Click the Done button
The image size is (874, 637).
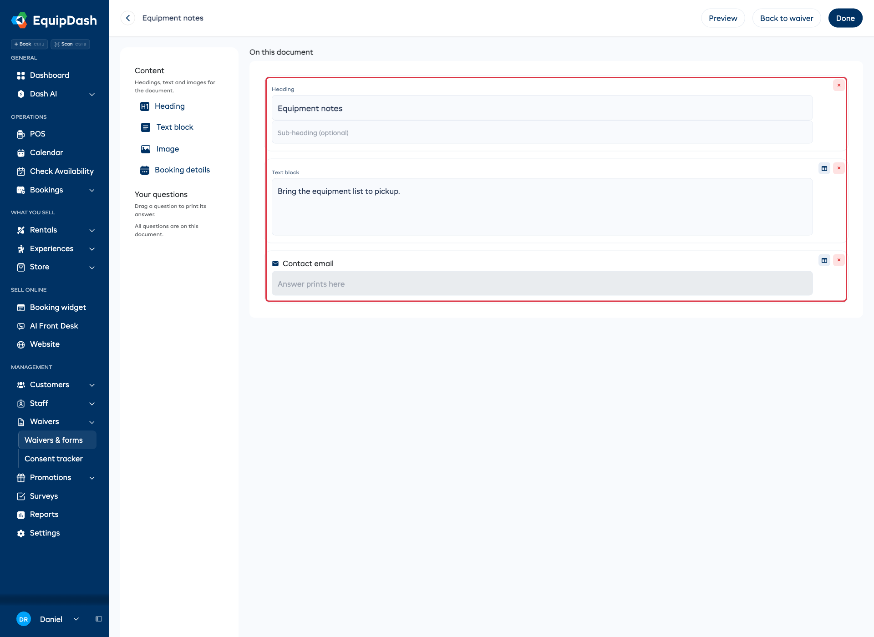(x=845, y=18)
